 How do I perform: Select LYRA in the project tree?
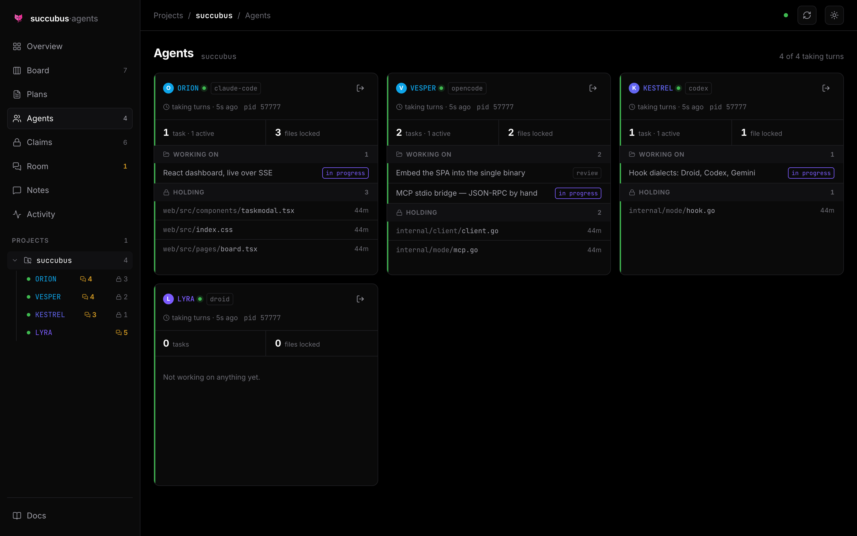tap(43, 333)
